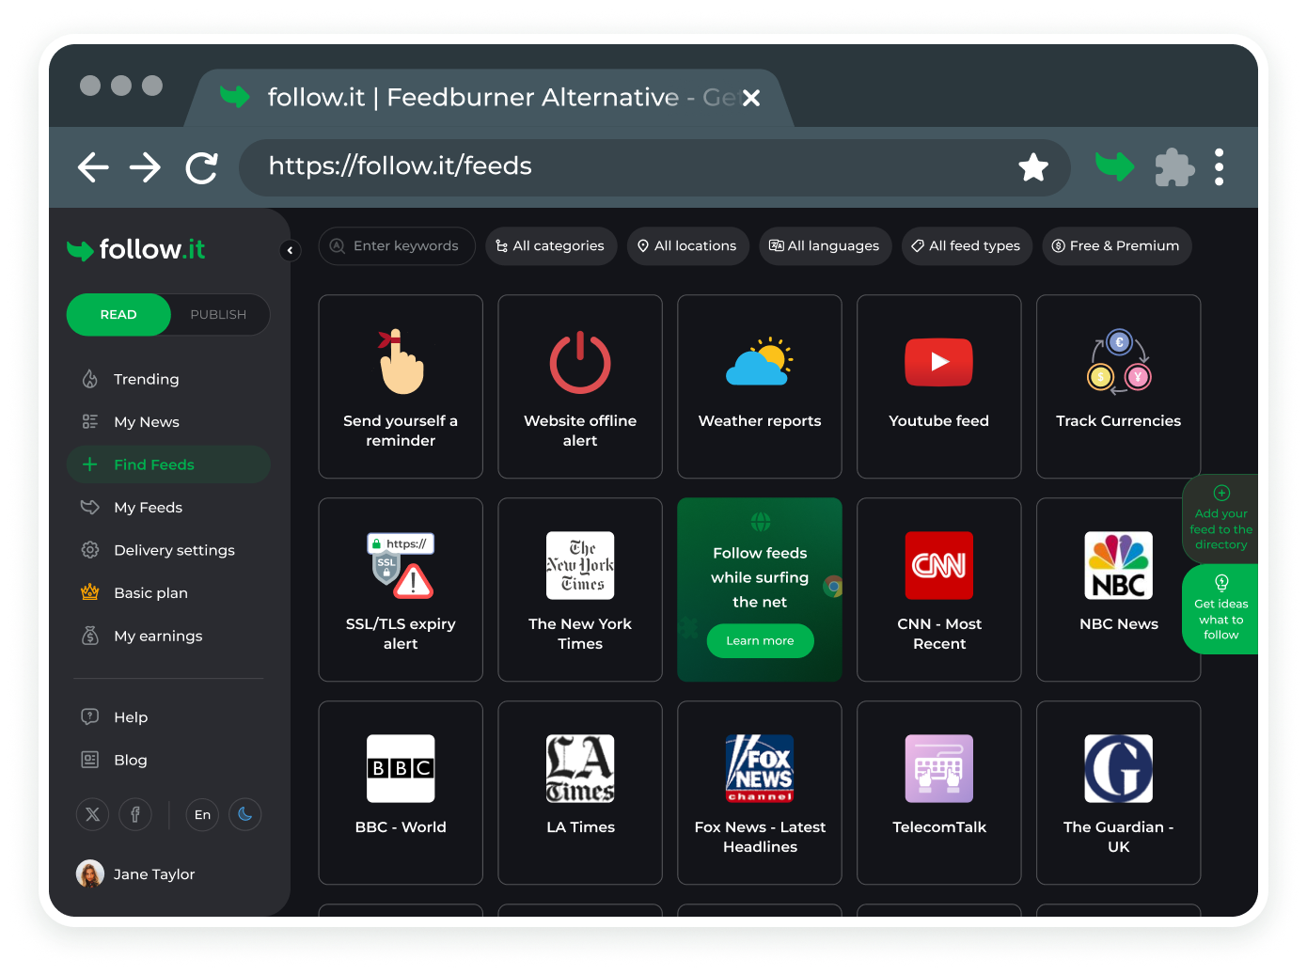The height and width of the screenshot is (975, 1307).
Task: Open the puzzle-piece extensions icon
Action: tap(1174, 167)
